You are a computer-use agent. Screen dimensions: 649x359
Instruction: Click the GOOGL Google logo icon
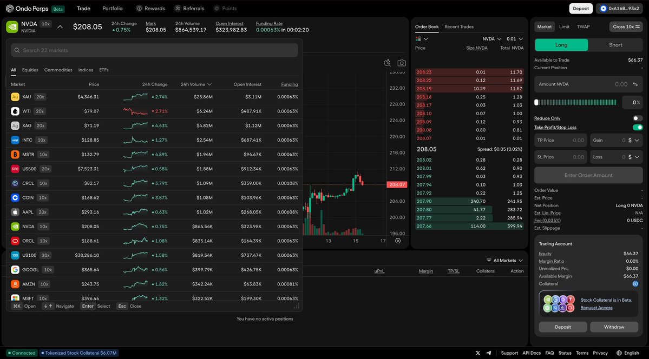pos(15,270)
